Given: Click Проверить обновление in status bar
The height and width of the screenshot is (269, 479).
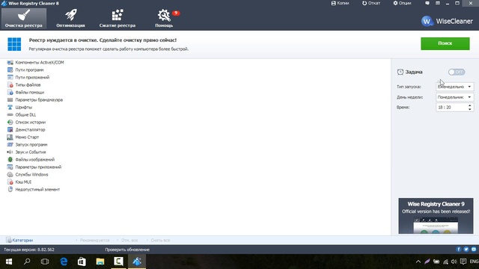Looking at the screenshot, I should [127, 250].
